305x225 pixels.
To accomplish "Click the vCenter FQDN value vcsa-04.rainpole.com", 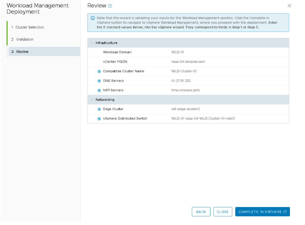I will click(188, 62).
